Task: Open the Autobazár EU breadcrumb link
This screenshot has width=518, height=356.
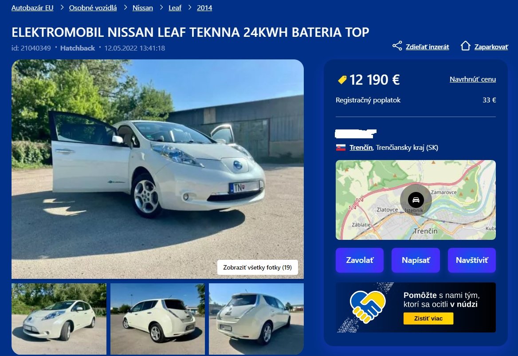Action: 32,8
